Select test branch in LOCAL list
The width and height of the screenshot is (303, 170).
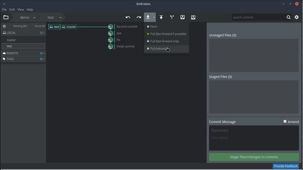23,46
